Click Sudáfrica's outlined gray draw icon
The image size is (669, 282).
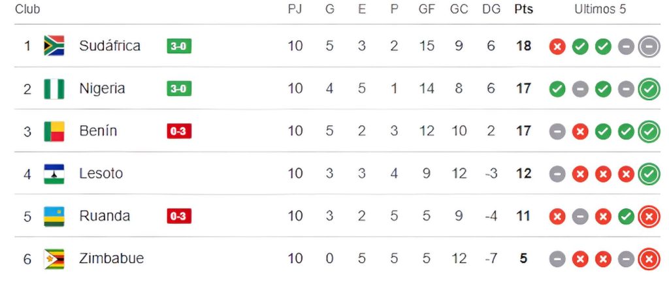tap(649, 46)
